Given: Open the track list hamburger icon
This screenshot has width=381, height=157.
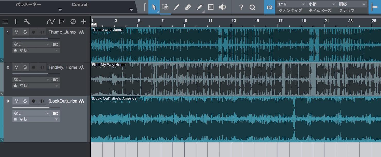Looking at the screenshot, I should 5,22.
